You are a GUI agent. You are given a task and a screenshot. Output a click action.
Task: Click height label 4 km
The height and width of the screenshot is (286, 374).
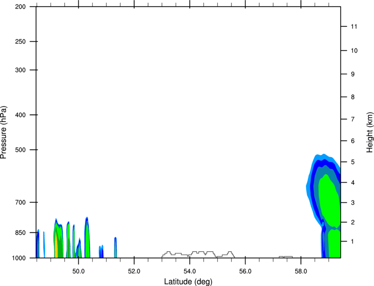tap(352, 183)
